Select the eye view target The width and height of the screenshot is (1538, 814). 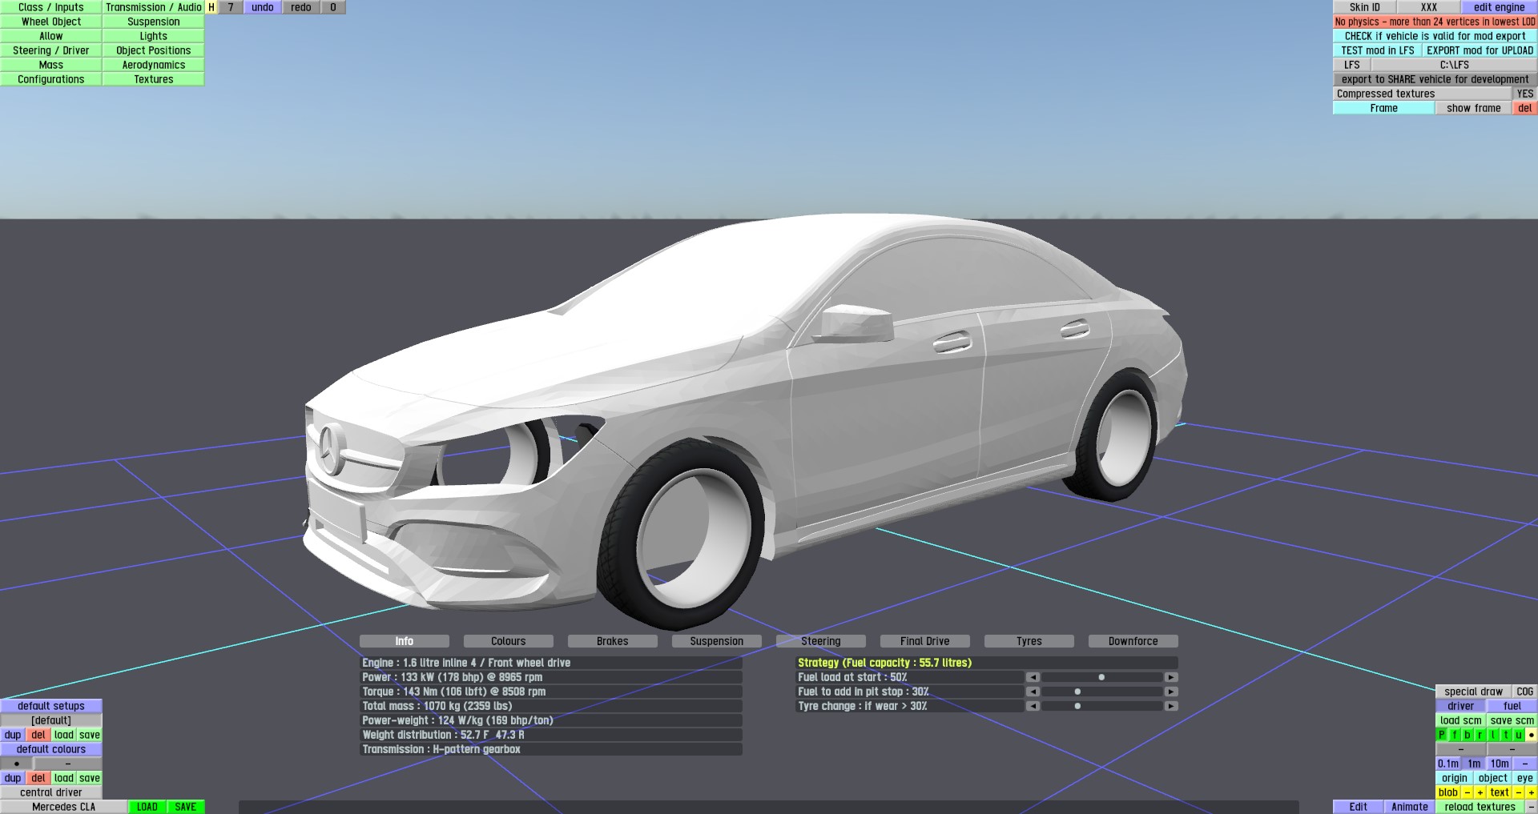coord(1525,778)
